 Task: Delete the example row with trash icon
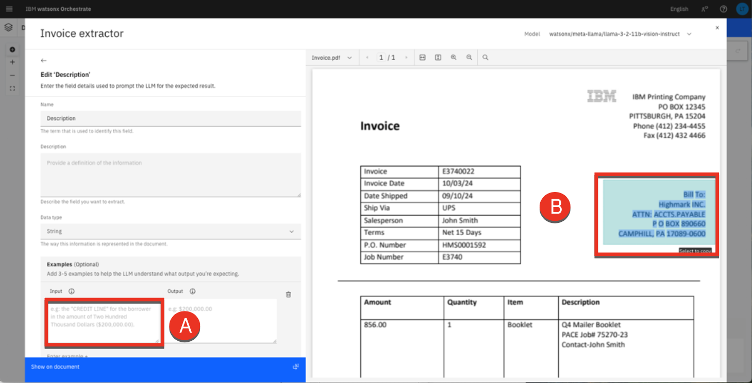(288, 294)
